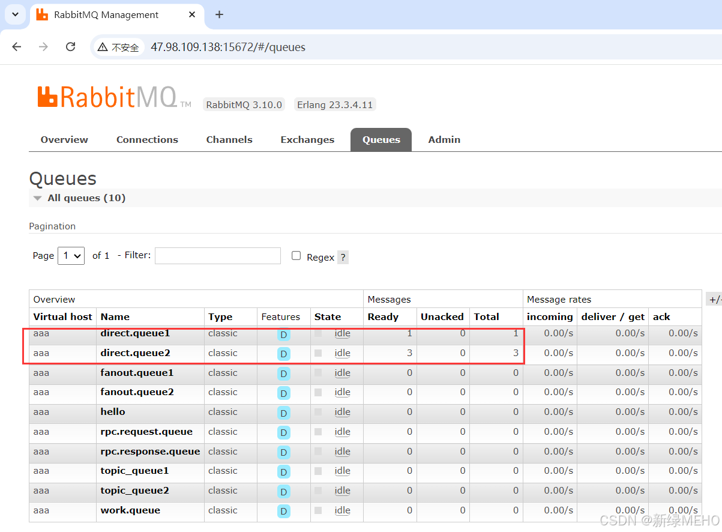Viewport: 722px width, 532px height.
Task: Reload the page with refresh icon
Action: [70, 47]
